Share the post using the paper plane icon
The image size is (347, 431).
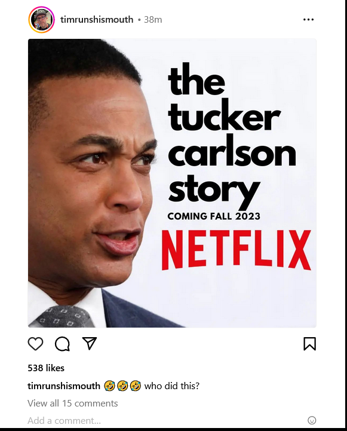coord(90,343)
